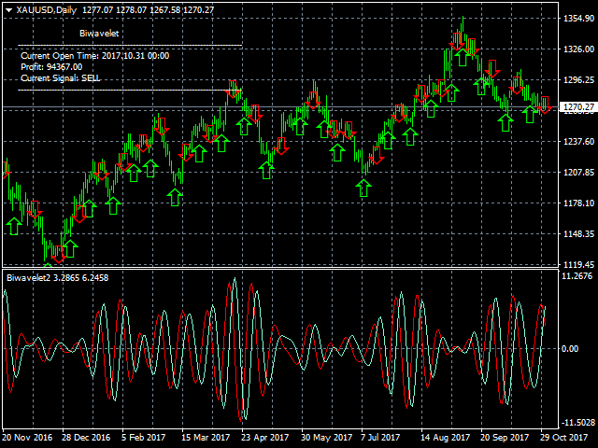Click the 1326.00 price axis label
Screen dimensions: 598x448
[578, 49]
